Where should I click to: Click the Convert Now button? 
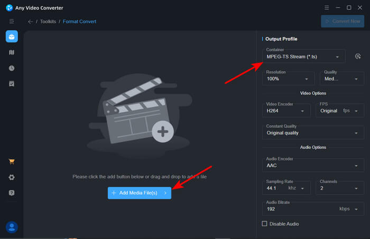[x=343, y=21]
